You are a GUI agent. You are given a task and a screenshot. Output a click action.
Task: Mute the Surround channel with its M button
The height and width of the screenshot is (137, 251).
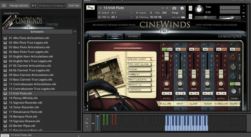point(219,93)
